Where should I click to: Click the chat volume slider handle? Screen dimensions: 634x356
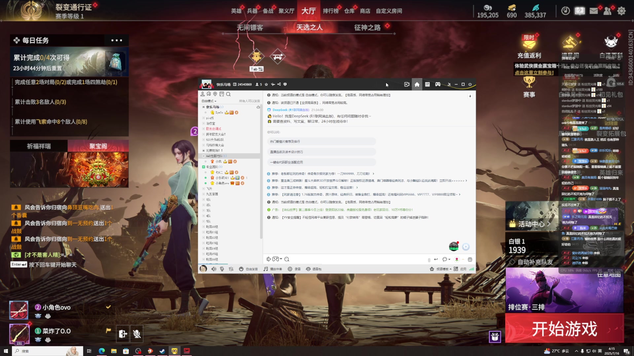point(429,260)
